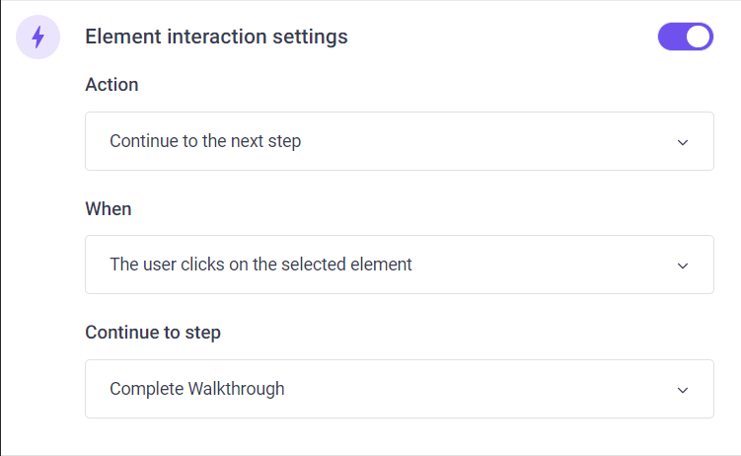The width and height of the screenshot is (741, 456).
Task: Disable the Element interaction settings toggle
Action: [685, 37]
